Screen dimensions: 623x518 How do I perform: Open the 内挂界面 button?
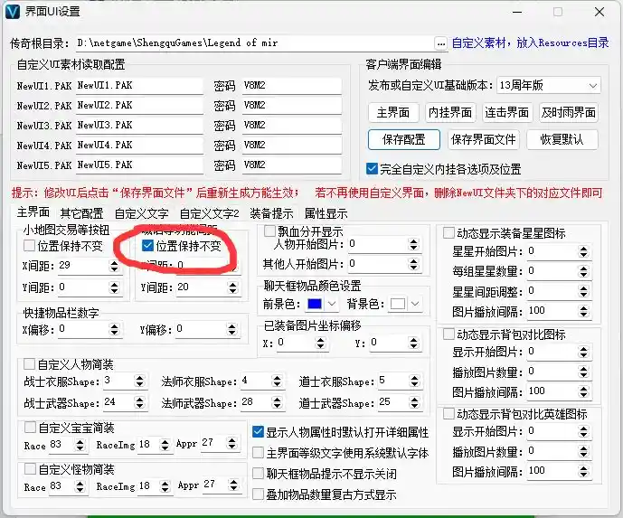(x=449, y=113)
